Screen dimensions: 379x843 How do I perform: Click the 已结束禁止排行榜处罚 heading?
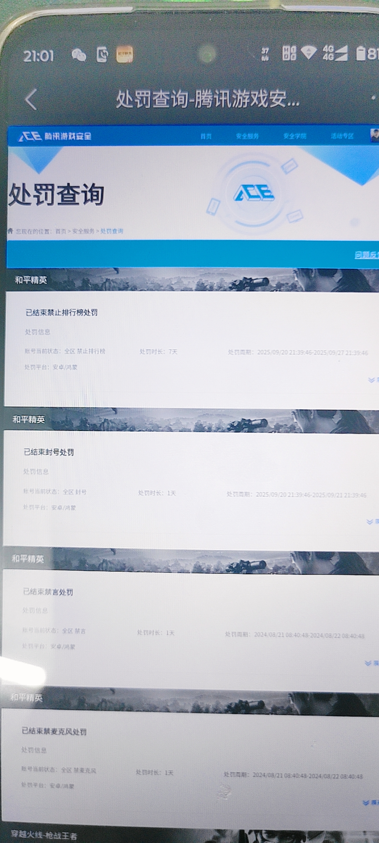pos(61,312)
